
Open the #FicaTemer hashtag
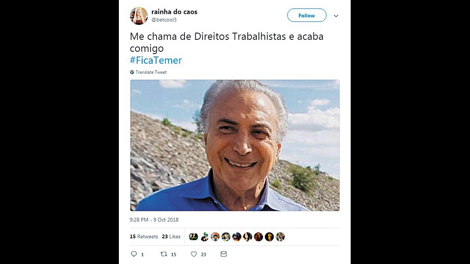[x=156, y=60]
